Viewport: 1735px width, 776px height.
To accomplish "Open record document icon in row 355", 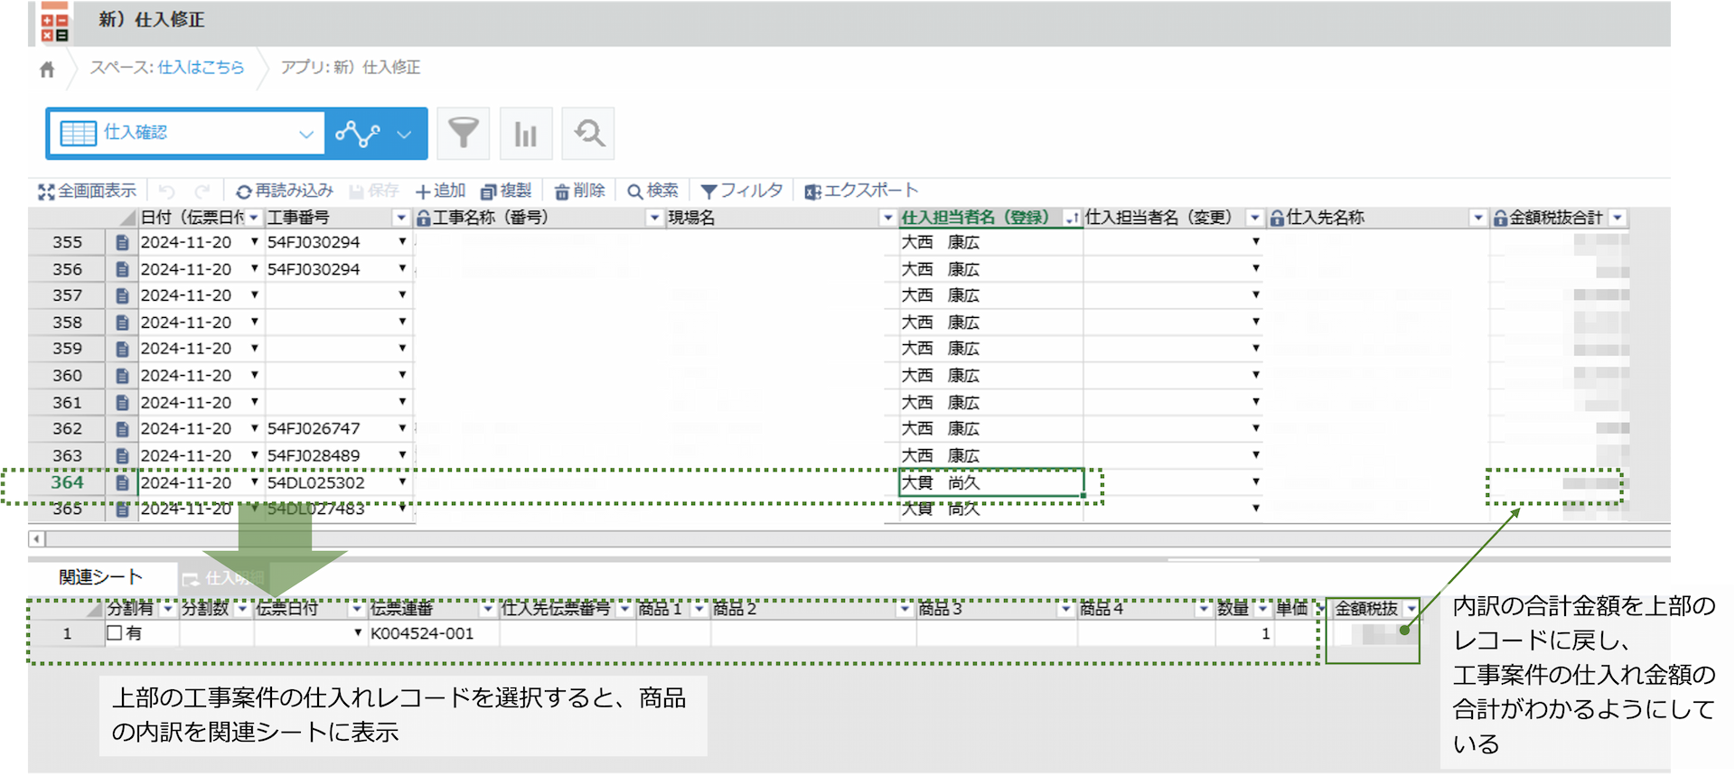I will (122, 243).
